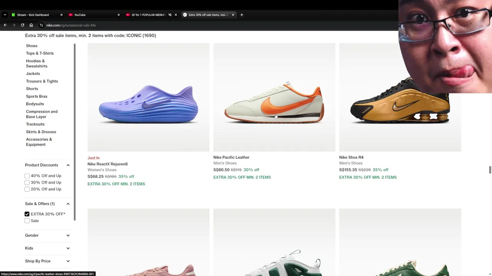This screenshot has height=276, width=492.
Task: Open the white and green shoe thumbnail
Action: (274, 242)
